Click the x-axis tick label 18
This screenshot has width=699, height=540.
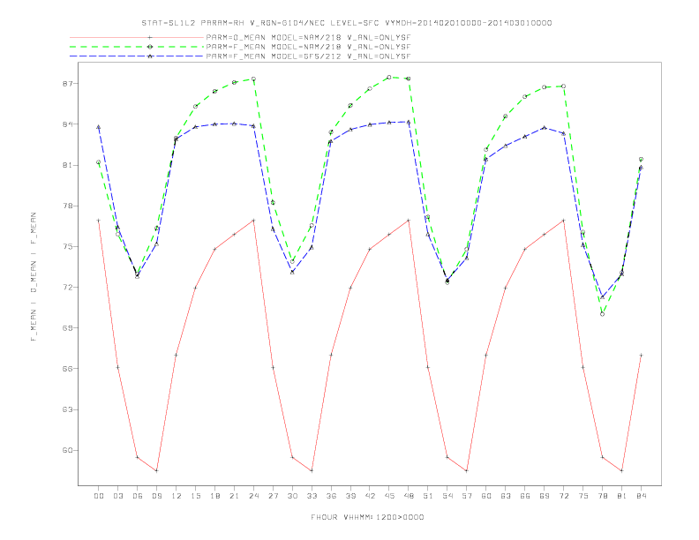point(214,496)
